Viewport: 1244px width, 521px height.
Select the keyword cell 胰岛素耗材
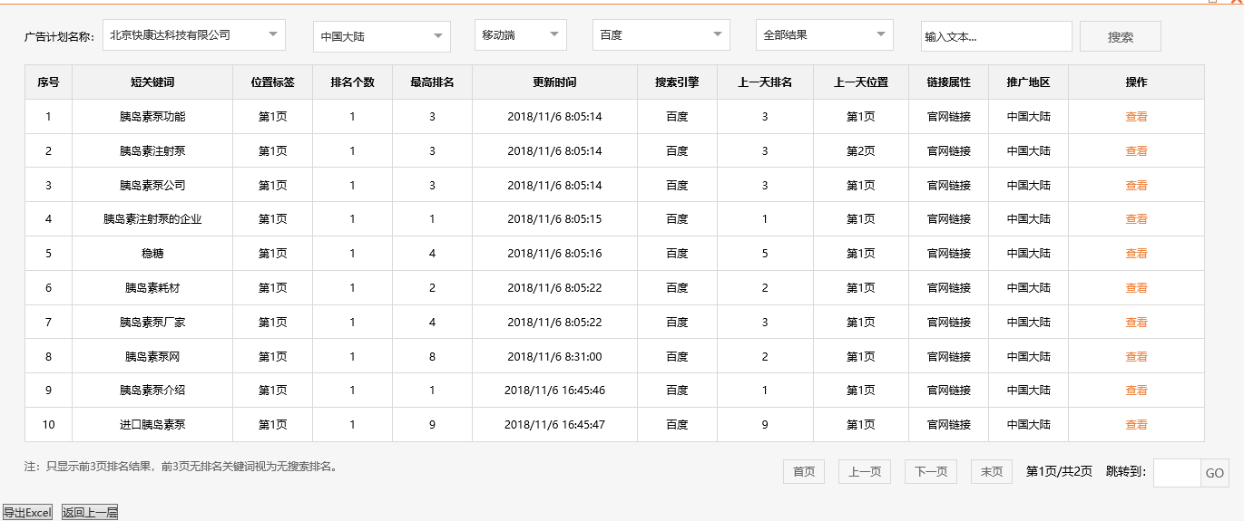152,287
